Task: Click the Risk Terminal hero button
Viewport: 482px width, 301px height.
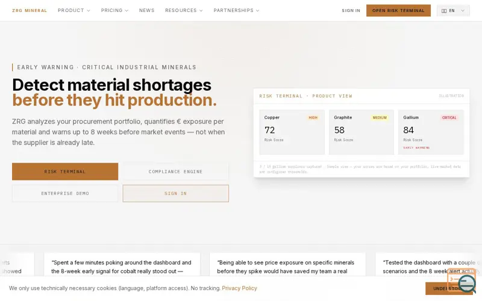Action: point(65,172)
